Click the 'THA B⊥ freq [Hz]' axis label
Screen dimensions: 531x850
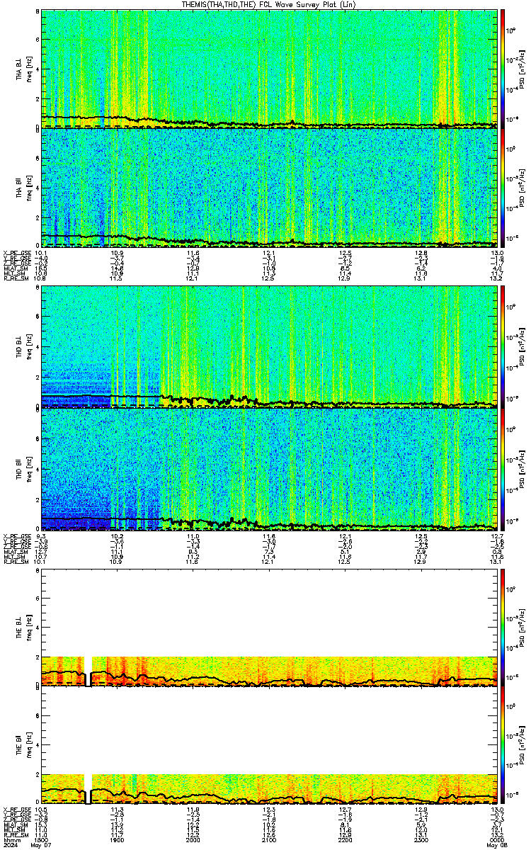[x=23, y=69]
